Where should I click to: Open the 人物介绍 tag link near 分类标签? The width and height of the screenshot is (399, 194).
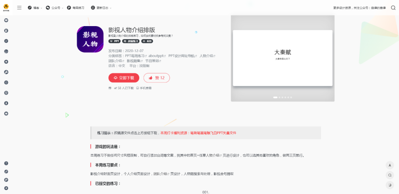207,56
